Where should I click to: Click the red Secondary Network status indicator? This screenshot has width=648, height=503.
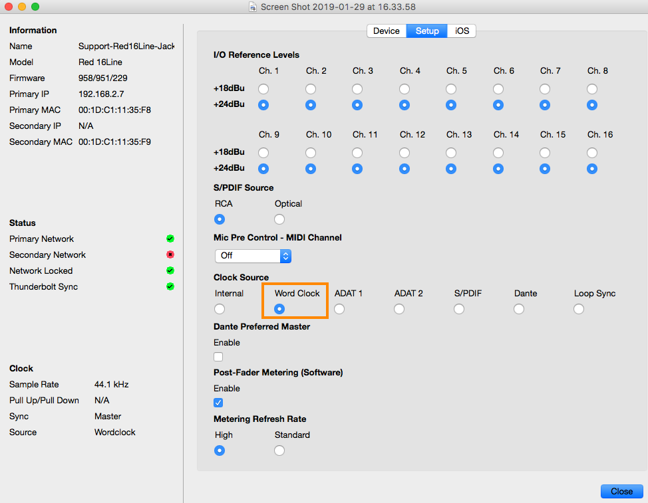[170, 254]
